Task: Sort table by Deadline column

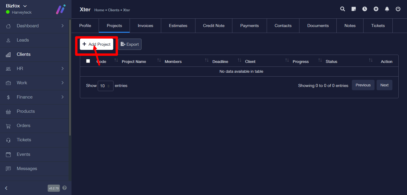Action: (x=220, y=61)
